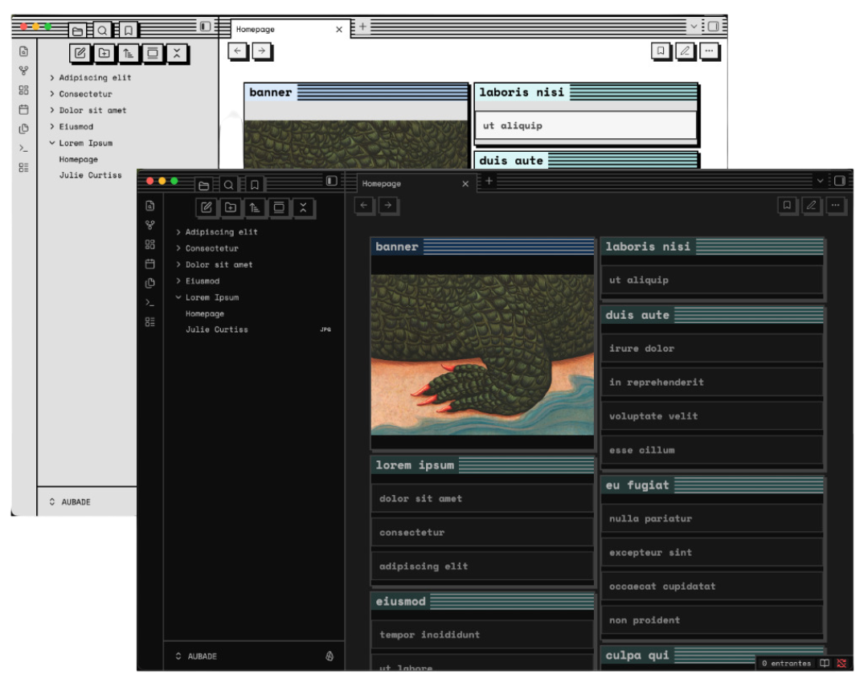Click '0 entrantes' backlinks status

click(786, 663)
